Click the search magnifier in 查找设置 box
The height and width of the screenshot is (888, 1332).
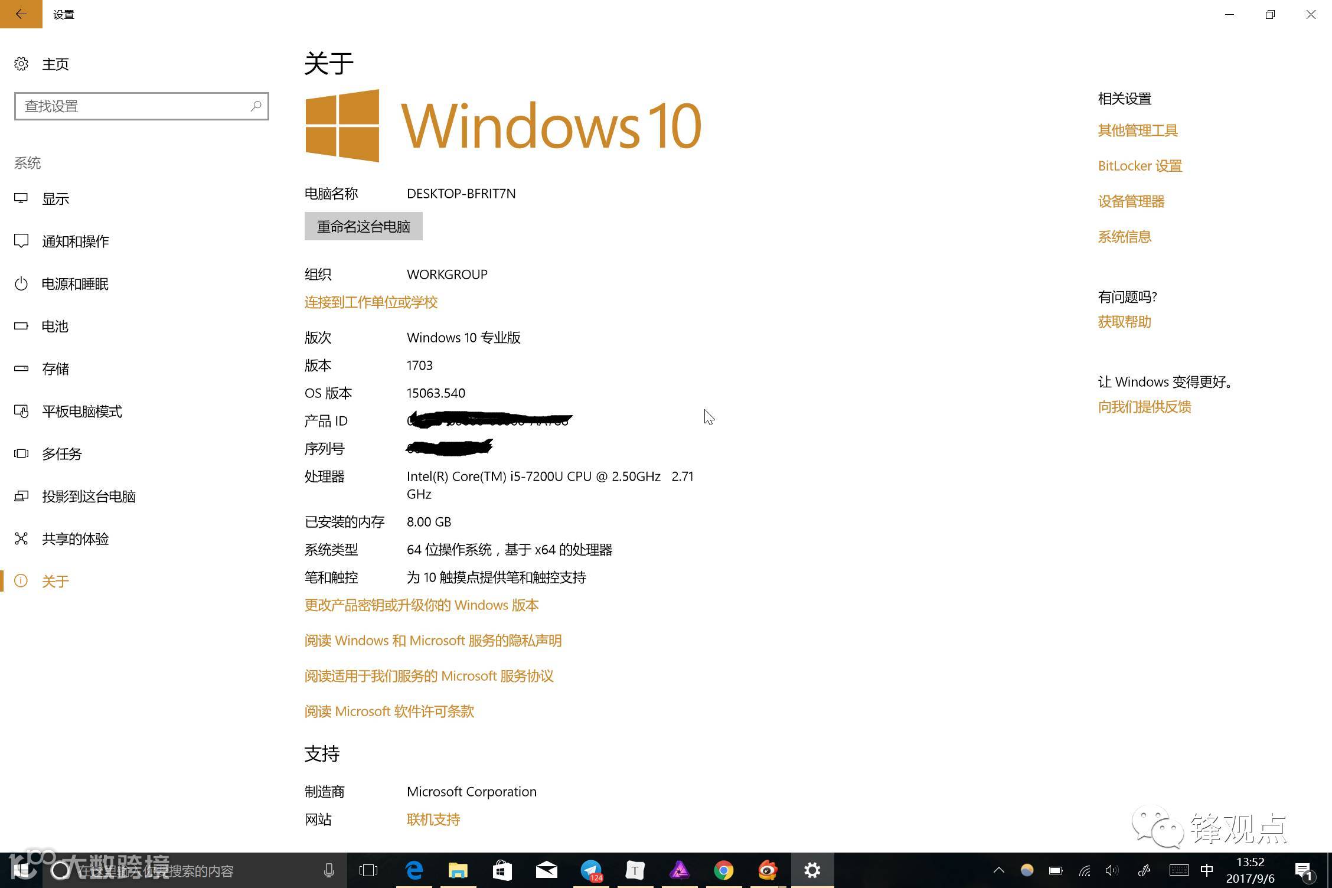[x=256, y=106]
